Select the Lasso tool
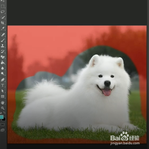Image resolution: width=149 pixels, height=149 pixels. pyautogui.click(x=3, y=12)
